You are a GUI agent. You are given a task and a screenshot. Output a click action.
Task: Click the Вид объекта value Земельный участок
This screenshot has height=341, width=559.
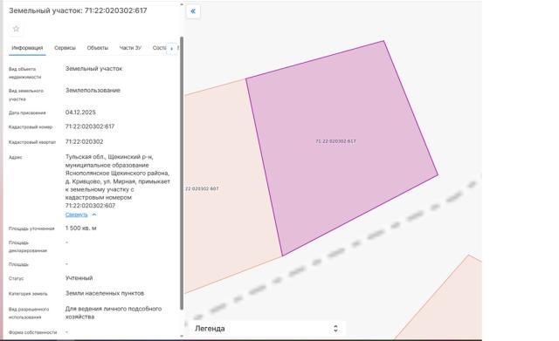(x=93, y=69)
